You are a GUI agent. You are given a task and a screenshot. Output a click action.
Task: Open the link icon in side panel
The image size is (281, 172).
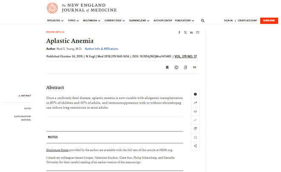click(195, 120)
